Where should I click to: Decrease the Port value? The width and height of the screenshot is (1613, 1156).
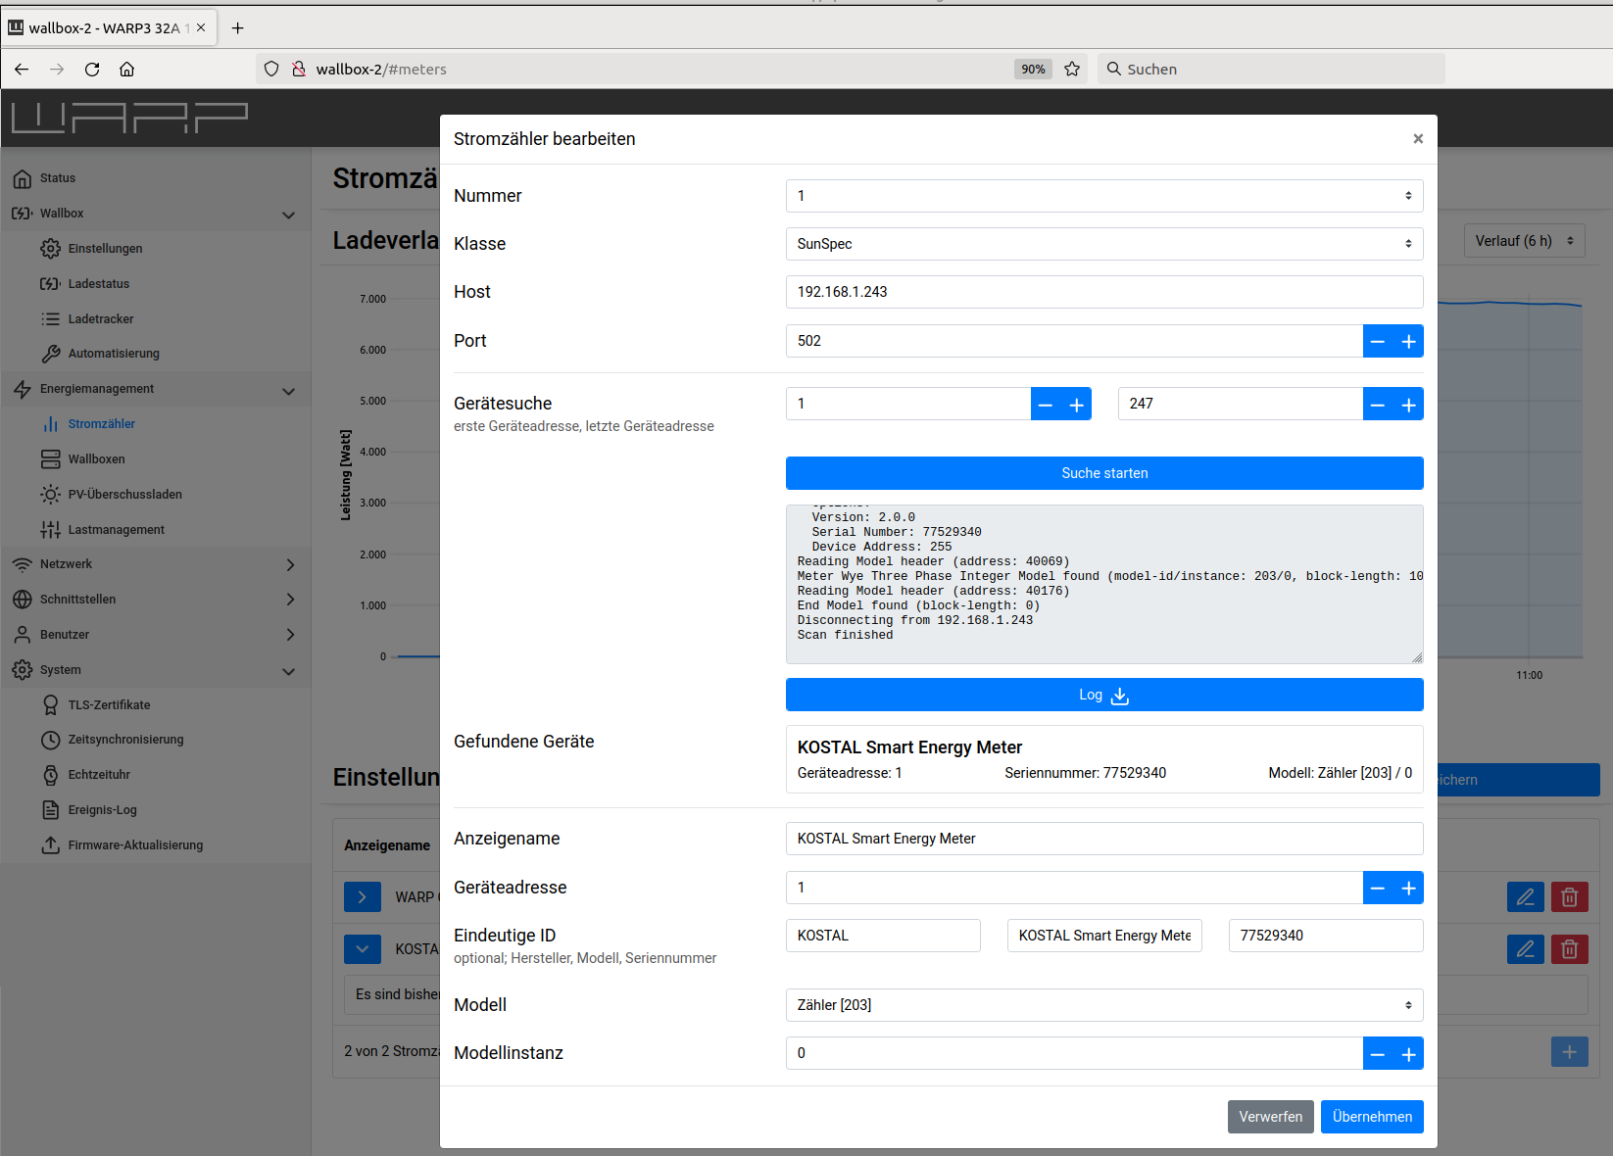coord(1378,341)
